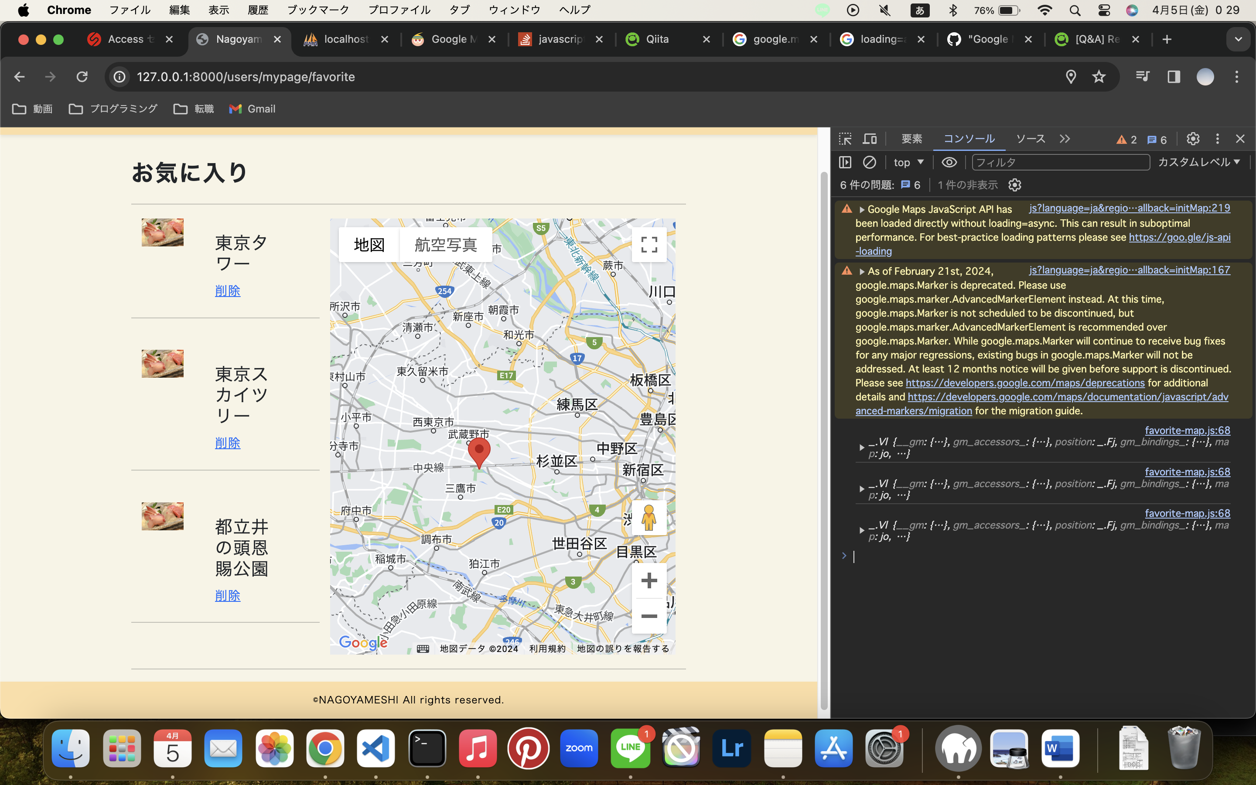This screenshot has width=1256, height=785.
Task: Open the top context dropdown in console
Action: [x=908, y=163]
